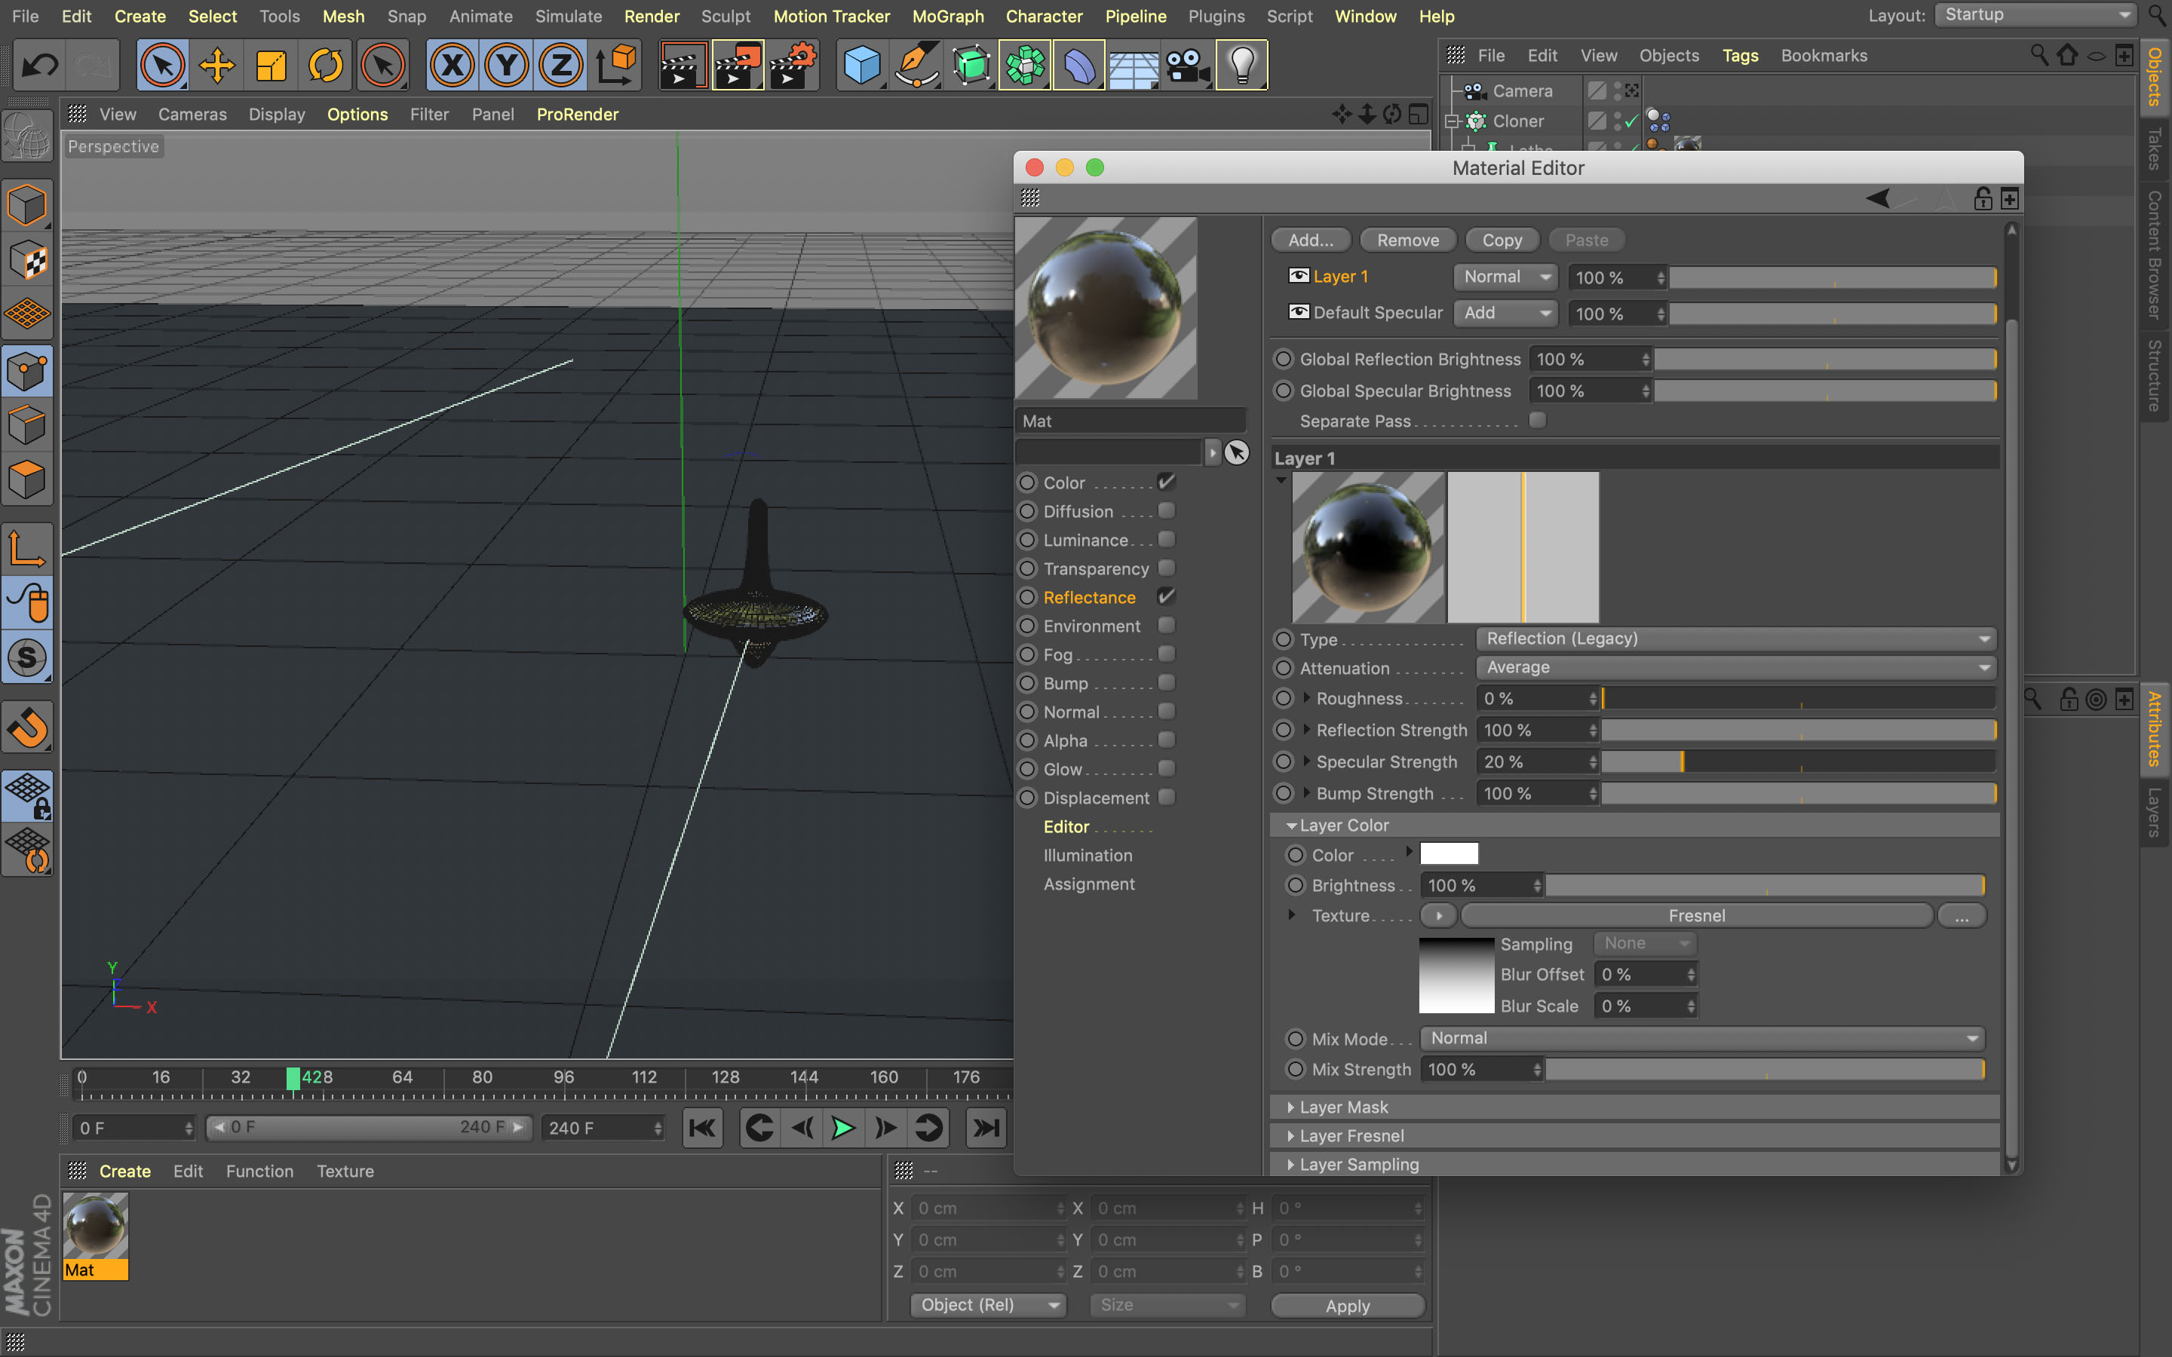
Task: Expand the Layer Sampling section
Action: point(1634,1165)
